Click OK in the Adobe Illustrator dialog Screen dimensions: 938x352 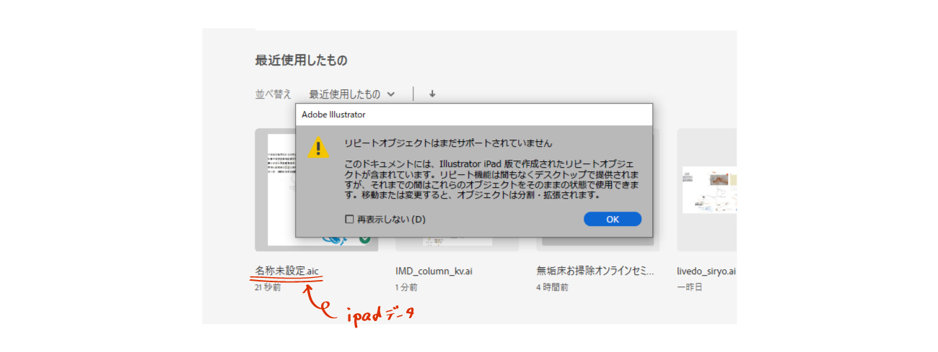coord(613,220)
